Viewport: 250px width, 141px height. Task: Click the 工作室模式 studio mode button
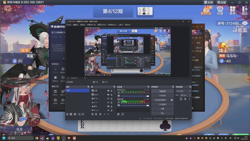[x=162, y=104]
